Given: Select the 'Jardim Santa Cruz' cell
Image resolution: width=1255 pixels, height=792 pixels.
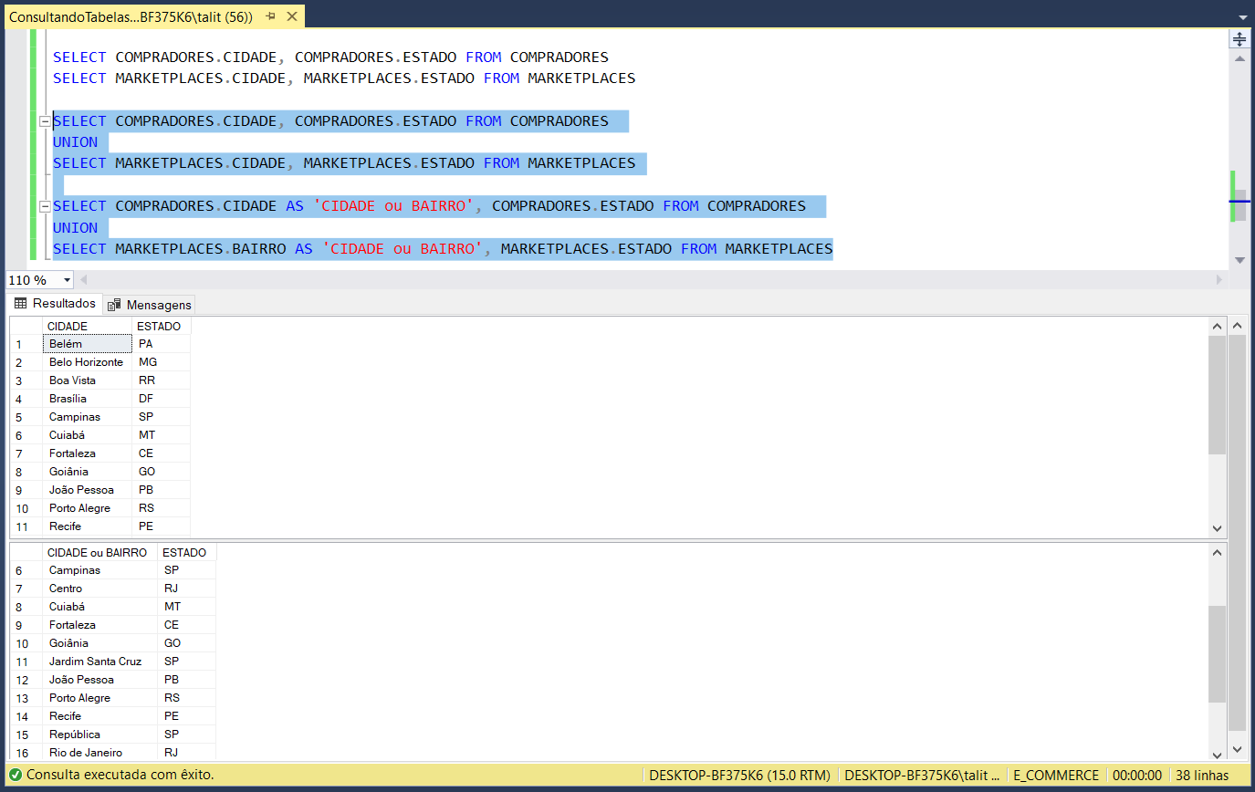Looking at the screenshot, I should pos(99,662).
